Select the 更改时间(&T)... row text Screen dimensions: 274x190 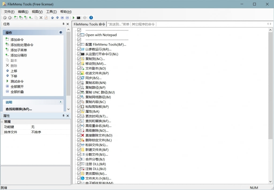tap(97, 116)
